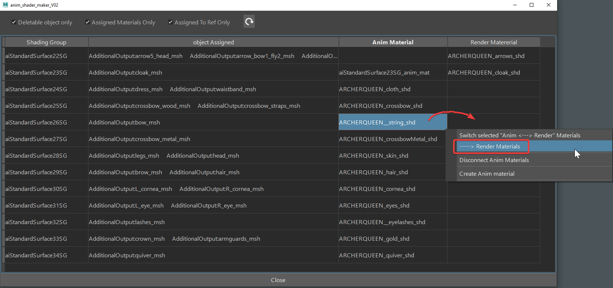This screenshot has height=288, width=613.
Task: Select the AdditionalOutput:crossbow_metal_msh object cell
Action: pyautogui.click(x=214, y=139)
